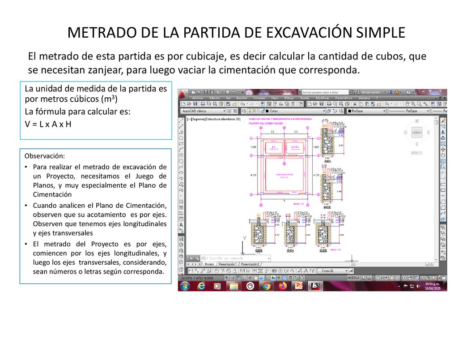Screen dimensions: 458x344
Task: Toggle the MODELO model space button
Action: [353, 278]
